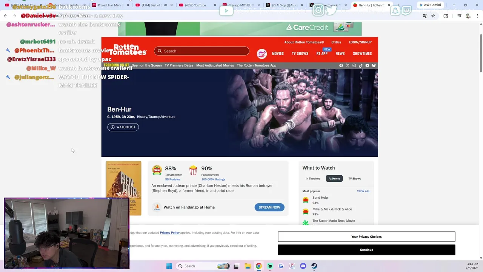This screenshot has width=483, height=272.
Task: Open Mike & Nick & Nick & Alice
Action: 332,209
